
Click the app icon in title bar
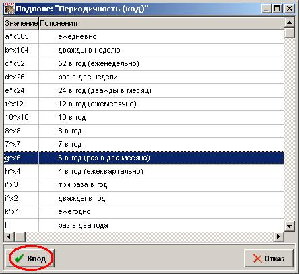tap(9, 9)
